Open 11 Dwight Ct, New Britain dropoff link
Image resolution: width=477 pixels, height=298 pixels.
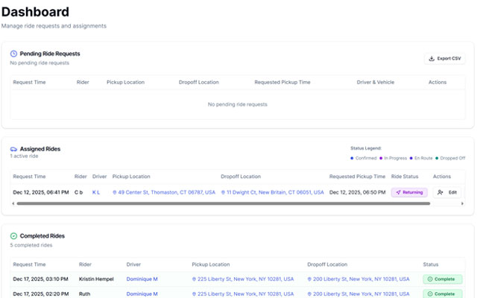click(x=272, y=192)
